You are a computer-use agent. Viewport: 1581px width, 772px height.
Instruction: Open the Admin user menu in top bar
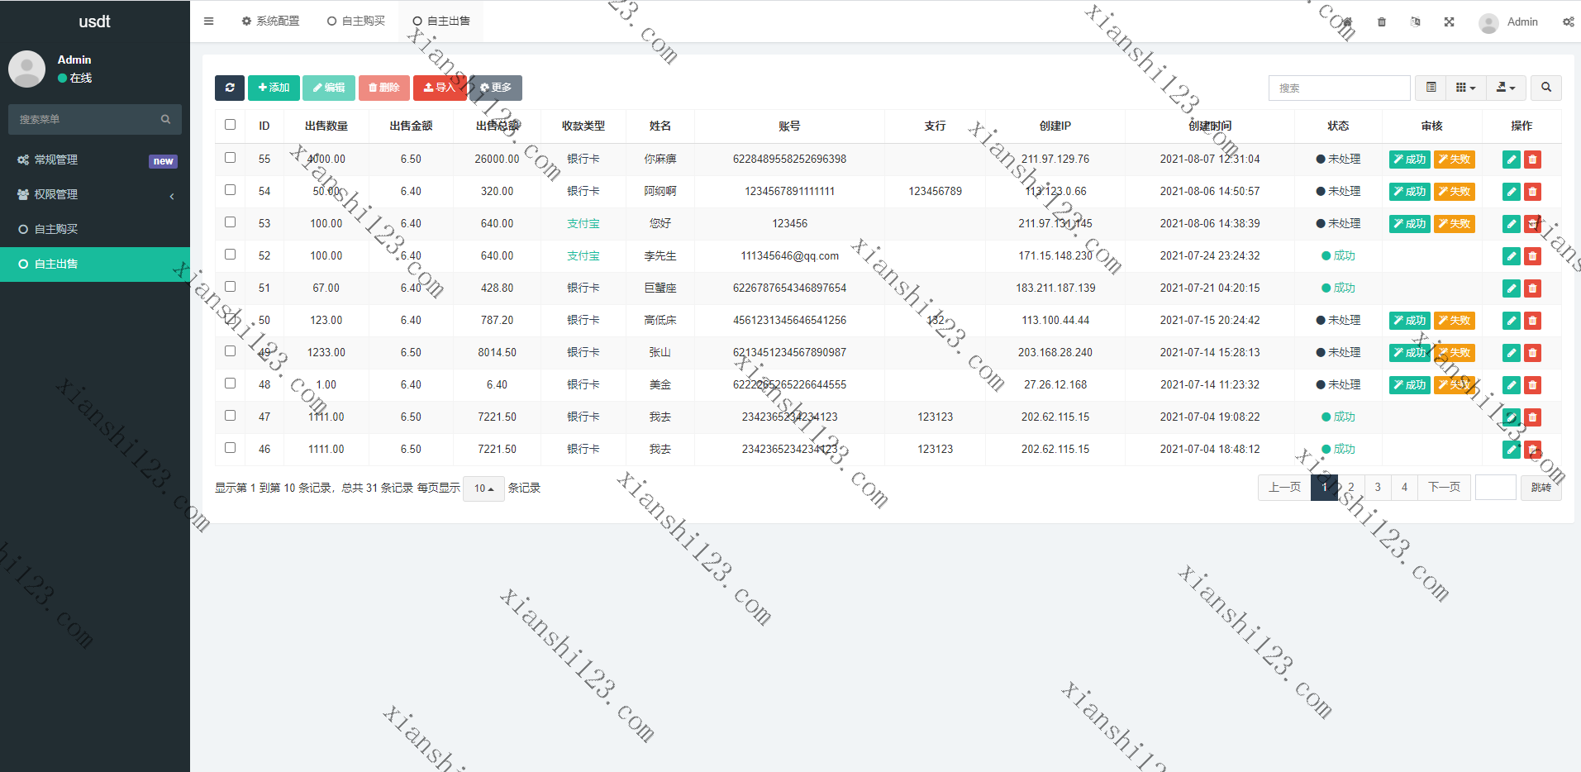tap(1509, 22)
